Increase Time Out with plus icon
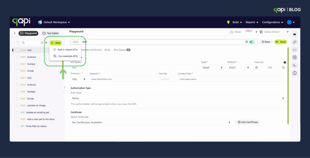 pos(257,67)
